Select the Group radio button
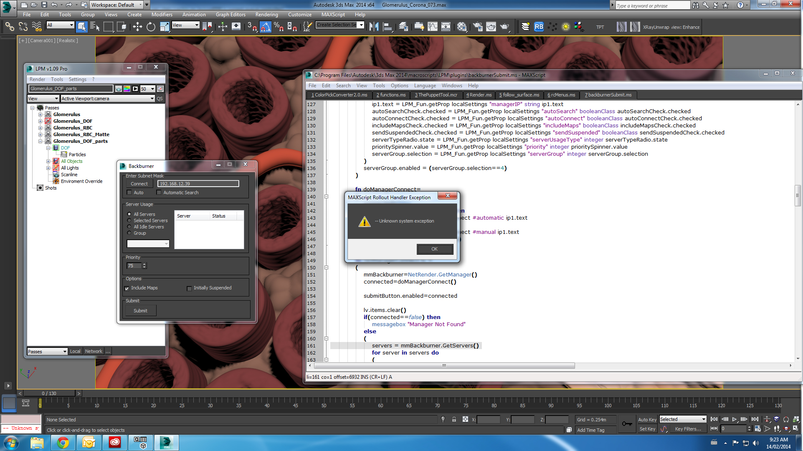 tap(129, 233)
